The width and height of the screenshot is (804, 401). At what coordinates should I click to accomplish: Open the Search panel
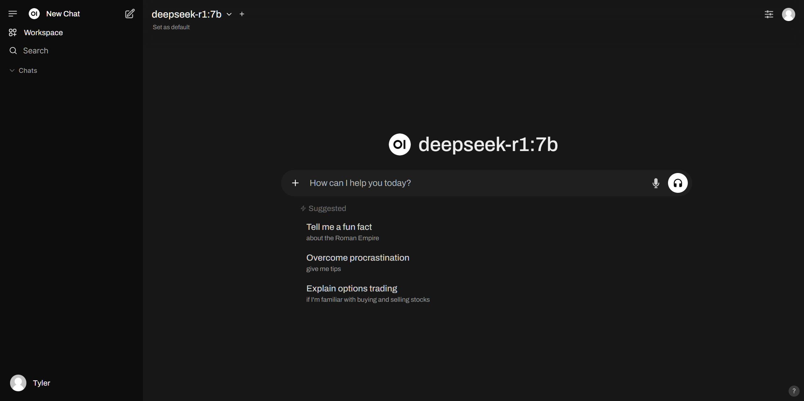click(x=35, y=51)
